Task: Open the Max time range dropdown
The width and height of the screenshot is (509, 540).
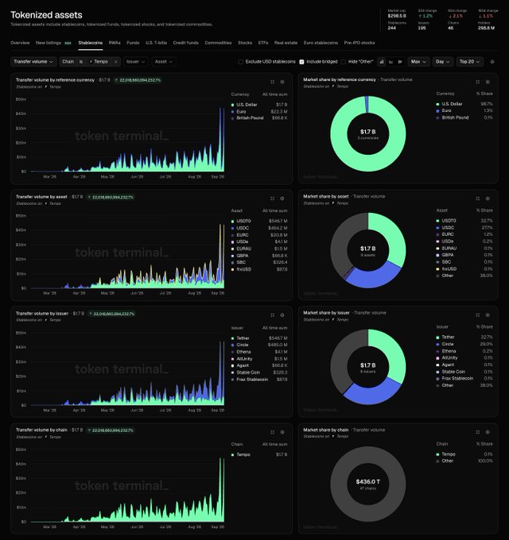Action: (418, 62)
